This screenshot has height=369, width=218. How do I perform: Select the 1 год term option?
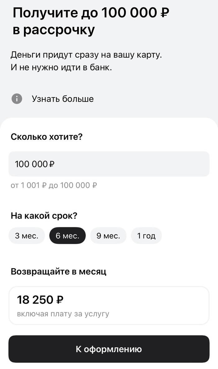pyautogui.click(x=146, y=236)
